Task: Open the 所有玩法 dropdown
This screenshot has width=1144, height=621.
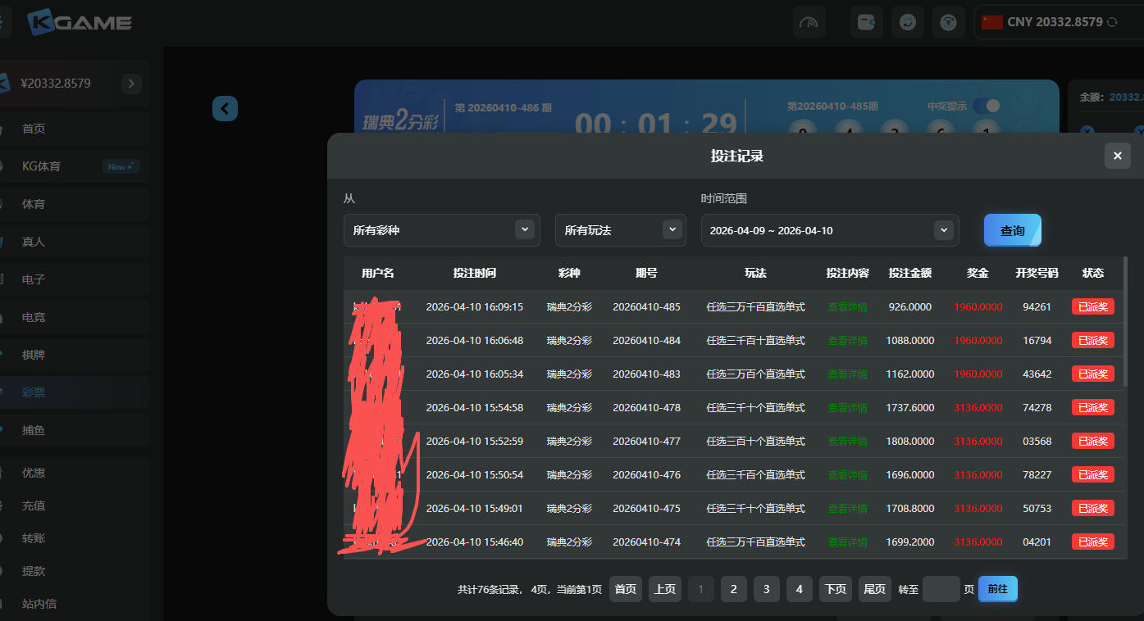Action: click(x=620, y=230)
